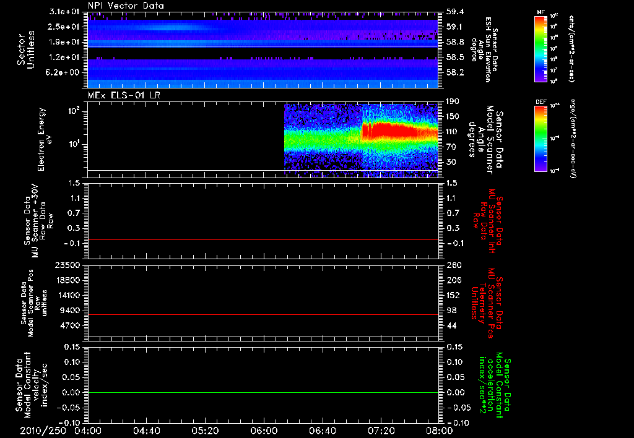Click the '30' scanner angle tick
The image size is (634, 438).
click(451, 163)
